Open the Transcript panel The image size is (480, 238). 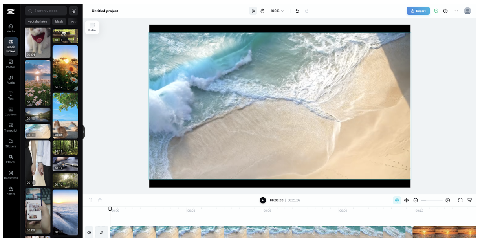[x=11, y=127]
